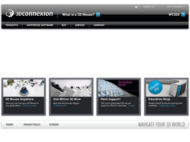Click the blue arrow next to MY3DX

[x=183, y=15]
